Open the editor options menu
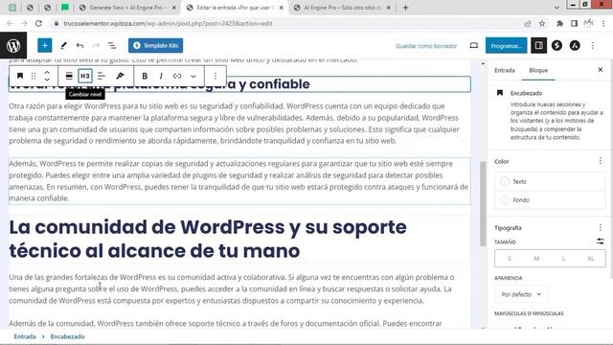Screen dimensions: 613x345 click(593, 45)
